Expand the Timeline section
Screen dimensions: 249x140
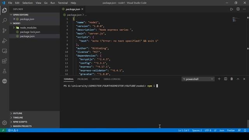35,117
